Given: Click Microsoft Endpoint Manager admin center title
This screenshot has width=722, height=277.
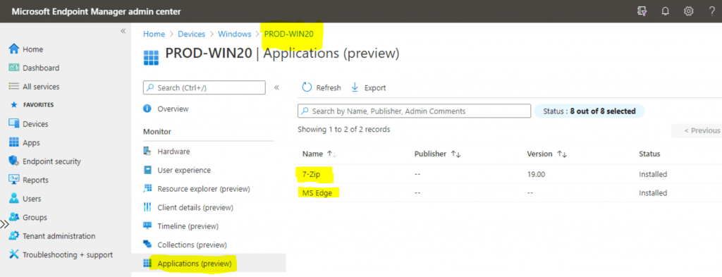Looking at the screenshot, I should tap(96, 11).
